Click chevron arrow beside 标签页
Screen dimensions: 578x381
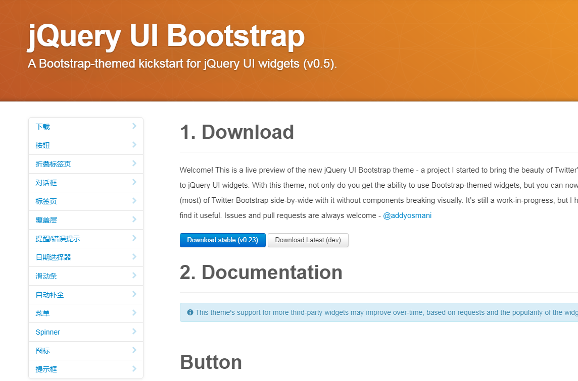pos(134,201)
